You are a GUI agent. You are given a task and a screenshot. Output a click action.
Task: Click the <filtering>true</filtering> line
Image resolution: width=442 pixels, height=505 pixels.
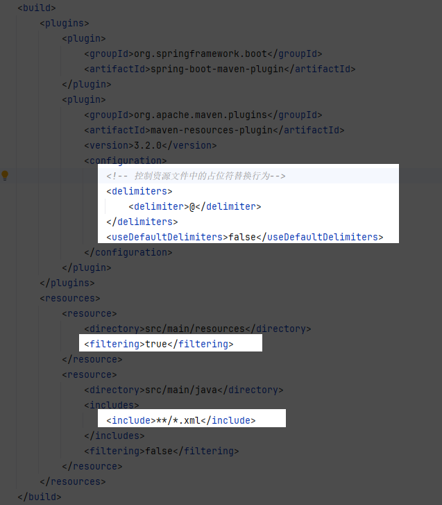click(159, 344)
